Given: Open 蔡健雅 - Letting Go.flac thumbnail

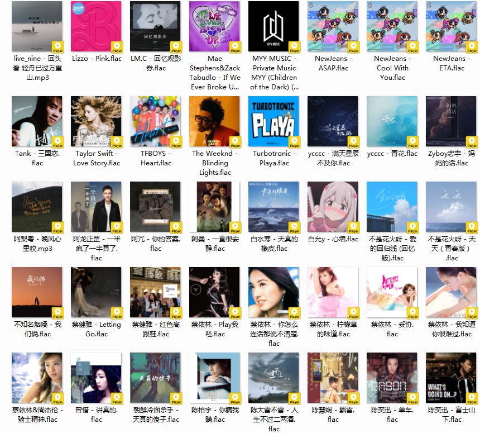Looking at the screenshot, I should click(96, 292).
